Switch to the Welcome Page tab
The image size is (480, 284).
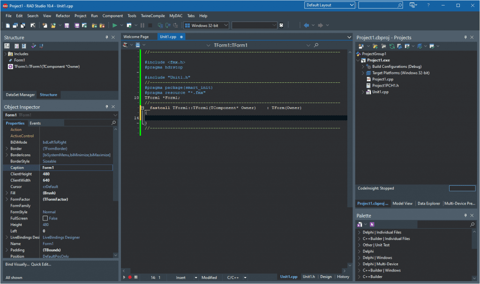point(136,36)
